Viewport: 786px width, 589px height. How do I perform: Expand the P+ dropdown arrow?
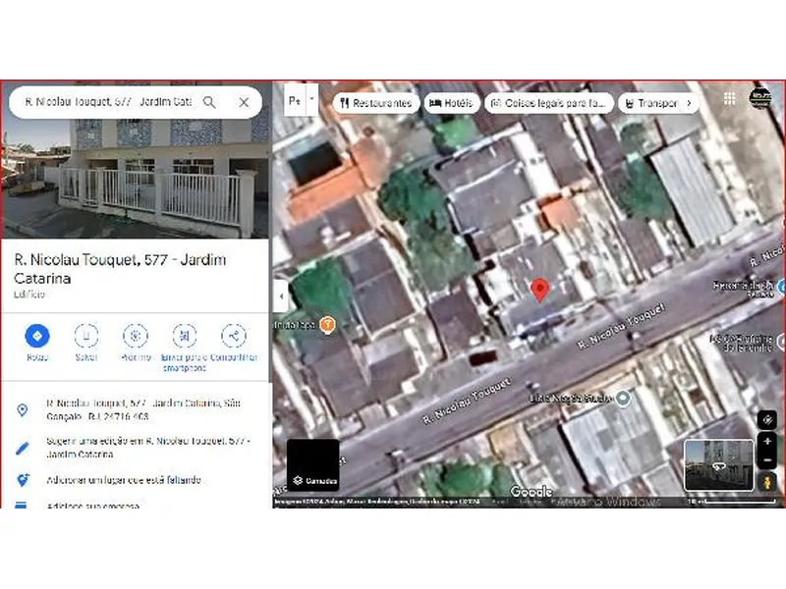click(310, 99)
